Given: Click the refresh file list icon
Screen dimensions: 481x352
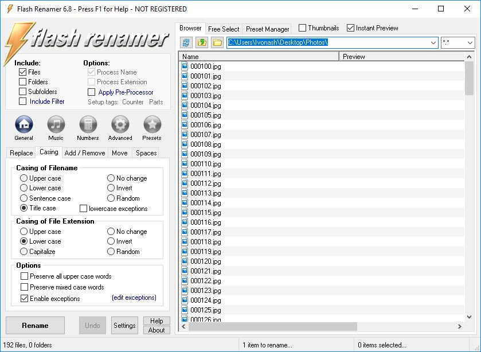Looking at the screenshot, I should pyautogui.click(x=186, y=42).
